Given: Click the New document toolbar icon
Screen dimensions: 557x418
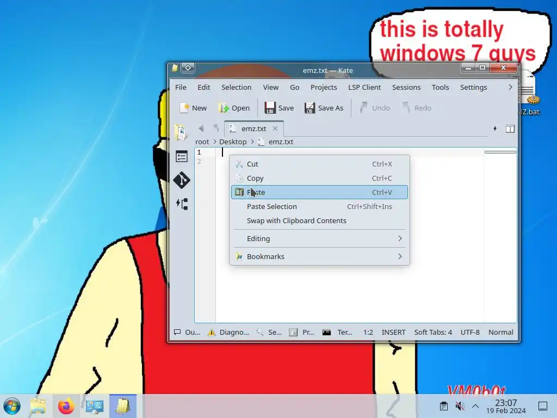Looking at the screenshot, I should 193,108.
